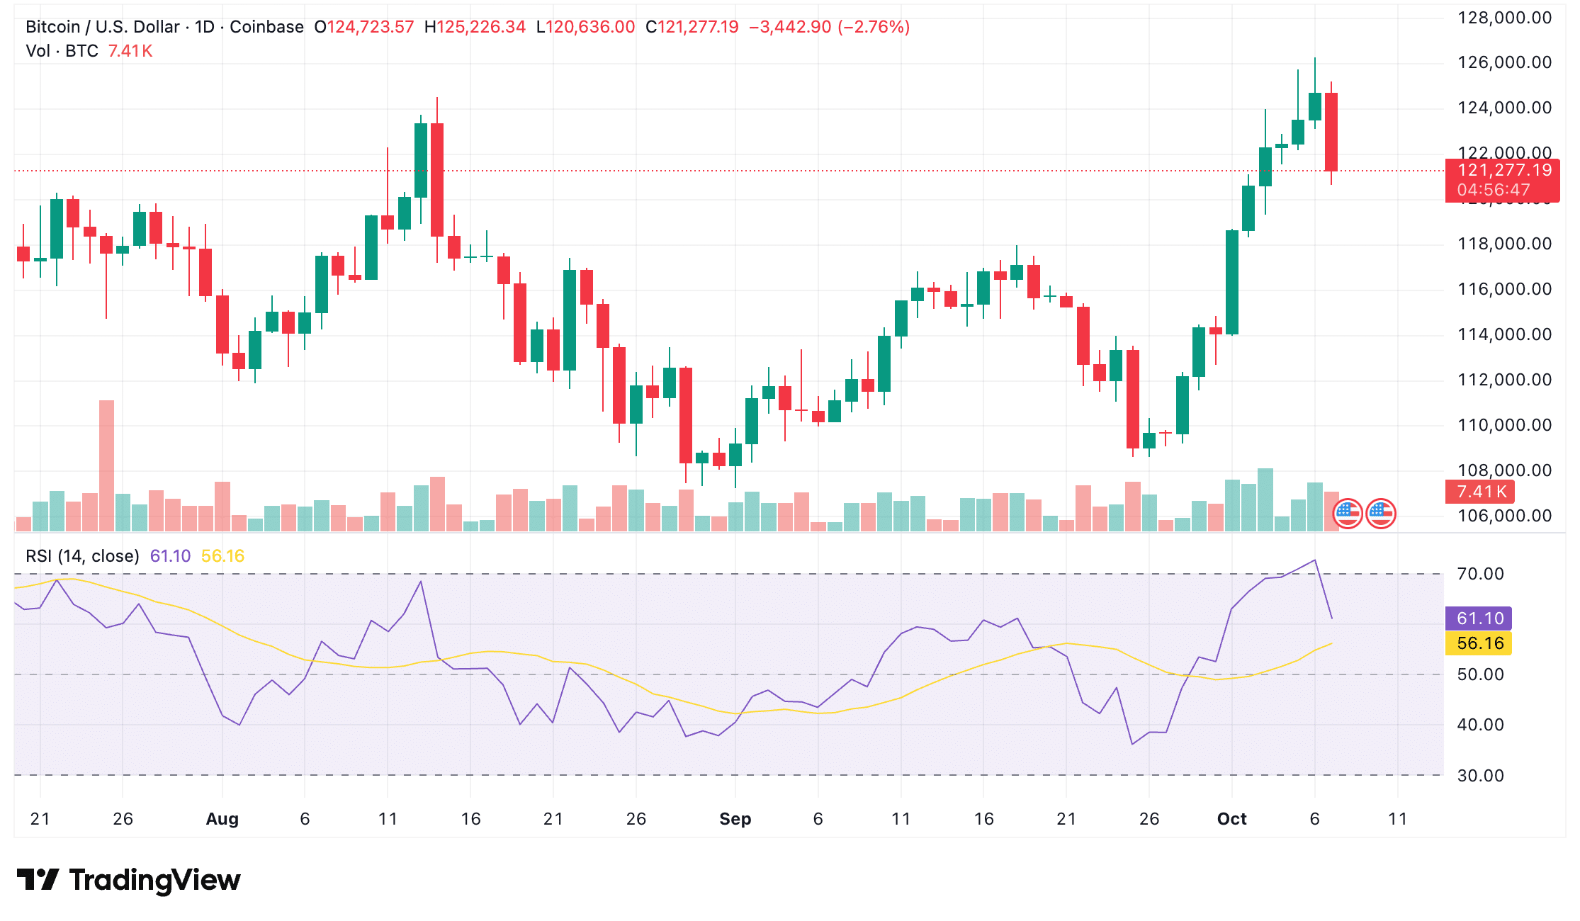Click the left US flag event icon
Image resolution: width=1580 pixels, height=921 pixels.
pyautogui.click(x=1348, y=514)
